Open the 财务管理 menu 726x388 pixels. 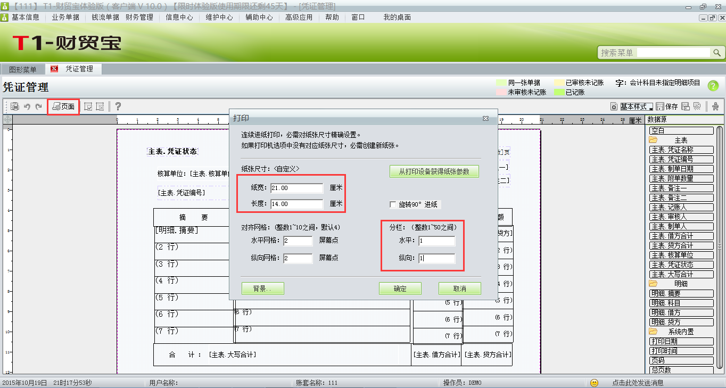click(139, 17)
